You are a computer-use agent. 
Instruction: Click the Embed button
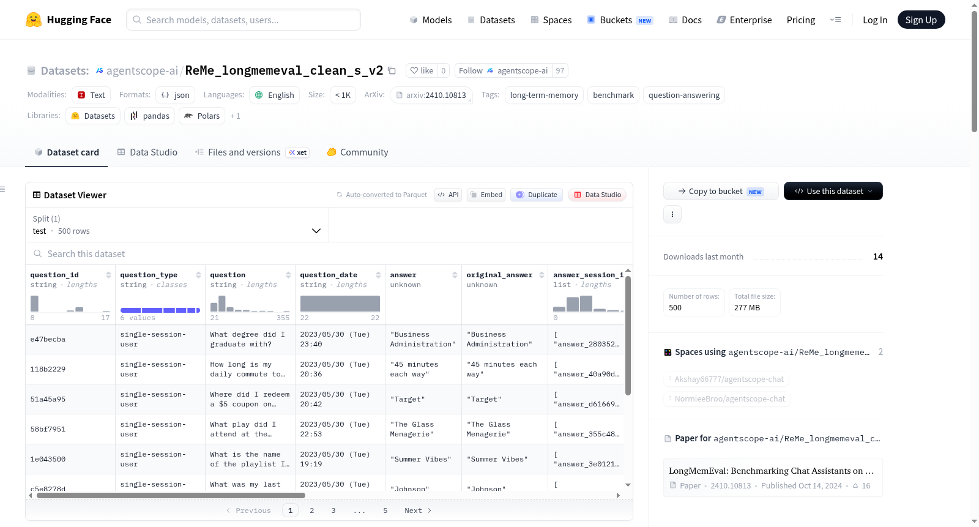coord(486,195)
